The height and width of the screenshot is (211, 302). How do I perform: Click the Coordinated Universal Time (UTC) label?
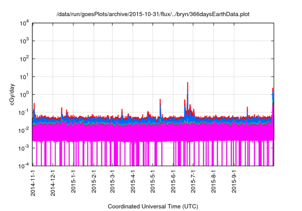[153, 206]
